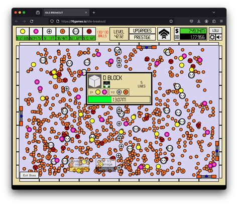Click the page info icon beside URL
This screenshot has height=205, width=238.
point(58,21)
